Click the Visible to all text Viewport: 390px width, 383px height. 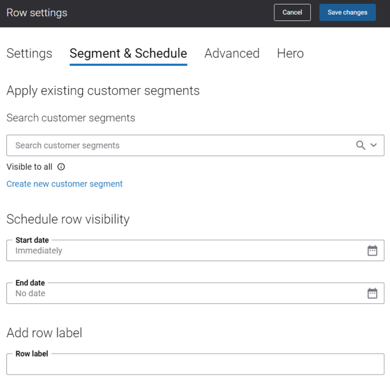pos(29,167)
